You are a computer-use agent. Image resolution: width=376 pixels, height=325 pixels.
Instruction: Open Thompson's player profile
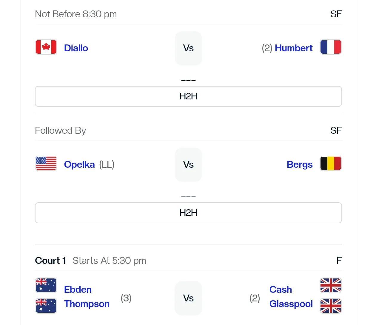[x=87, y=304]
